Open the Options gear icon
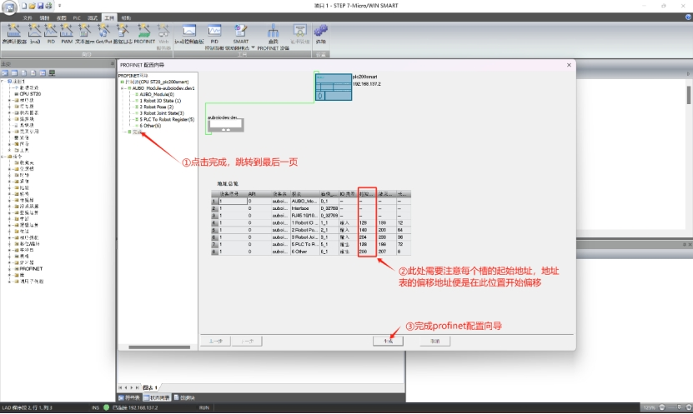This screenshot has height=414, width=693. coord(321,32)
